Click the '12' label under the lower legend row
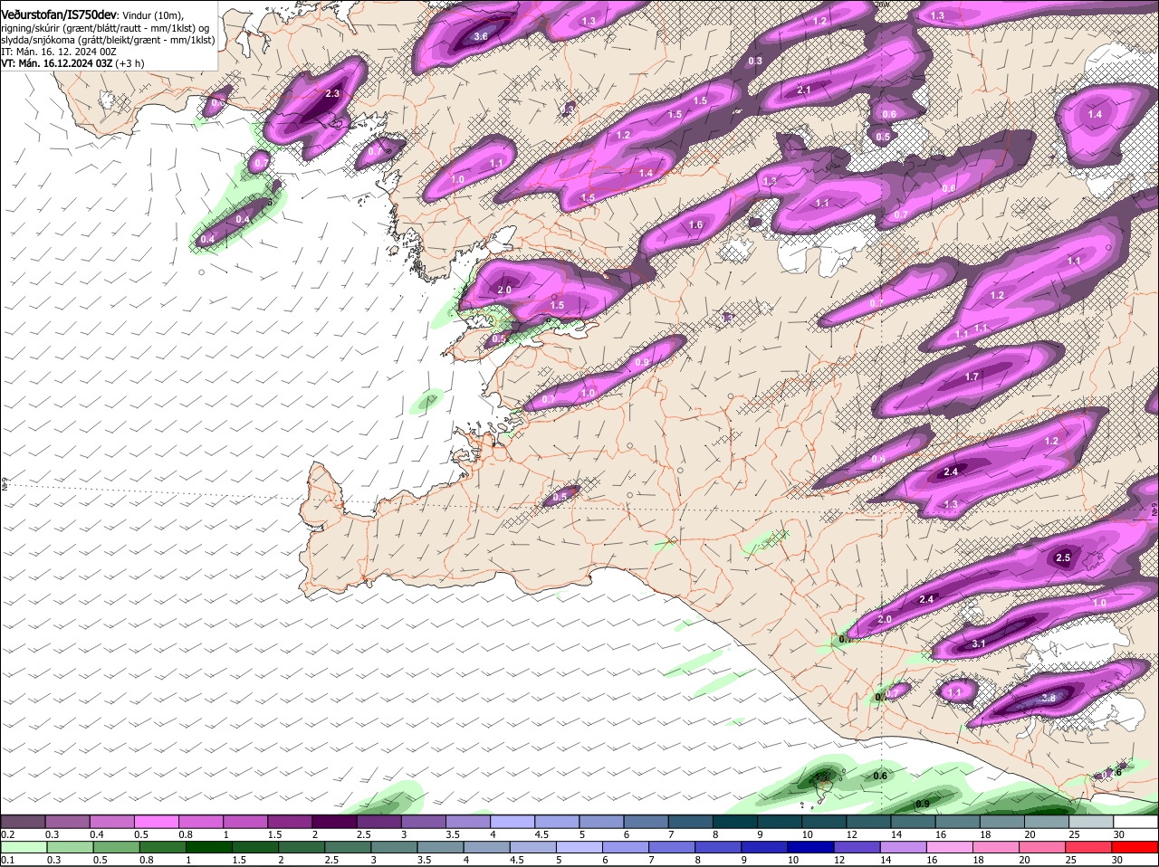The height and width of the screenshot is (867, 1159). coord(839,860)
